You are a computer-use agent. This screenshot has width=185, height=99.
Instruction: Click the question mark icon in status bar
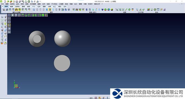pos(107,98)
